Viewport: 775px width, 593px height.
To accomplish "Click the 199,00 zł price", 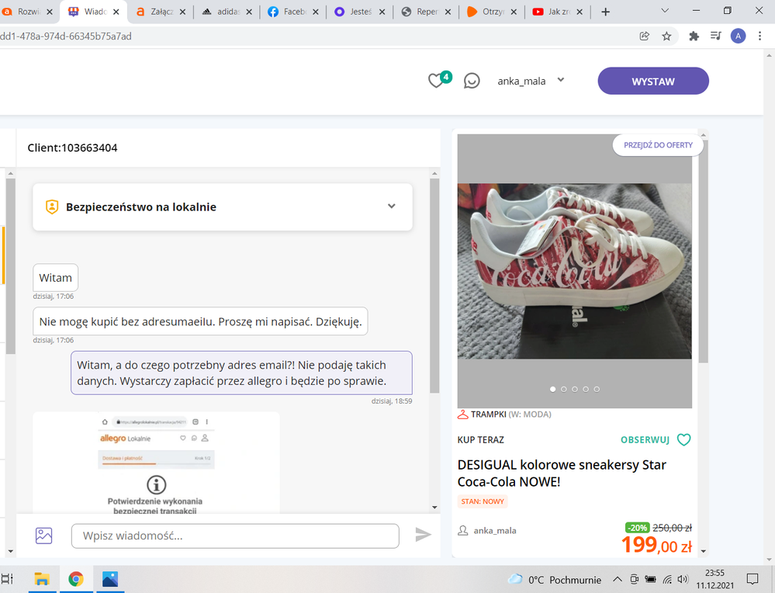I will tap(656, 545).
